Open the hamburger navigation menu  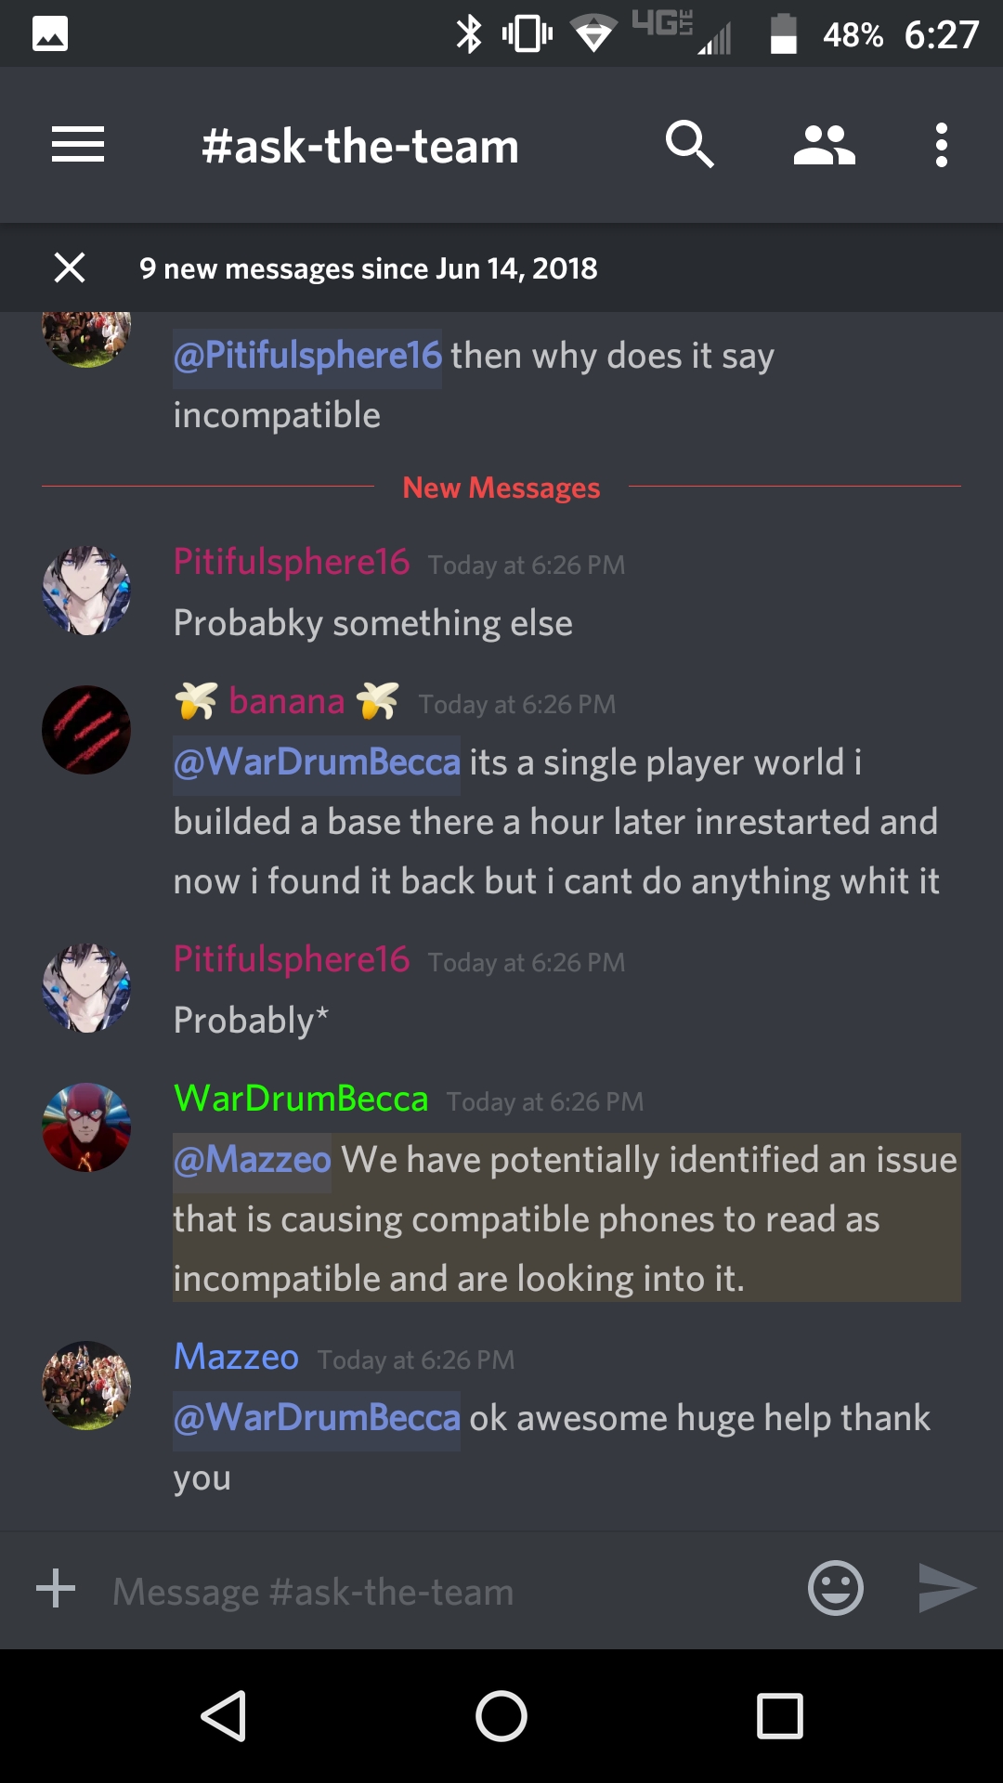click(x=78, y=145)
